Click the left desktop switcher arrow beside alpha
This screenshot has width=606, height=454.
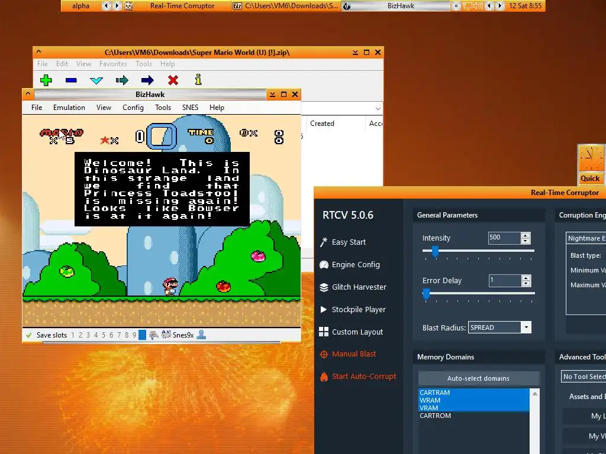[106, 6]
